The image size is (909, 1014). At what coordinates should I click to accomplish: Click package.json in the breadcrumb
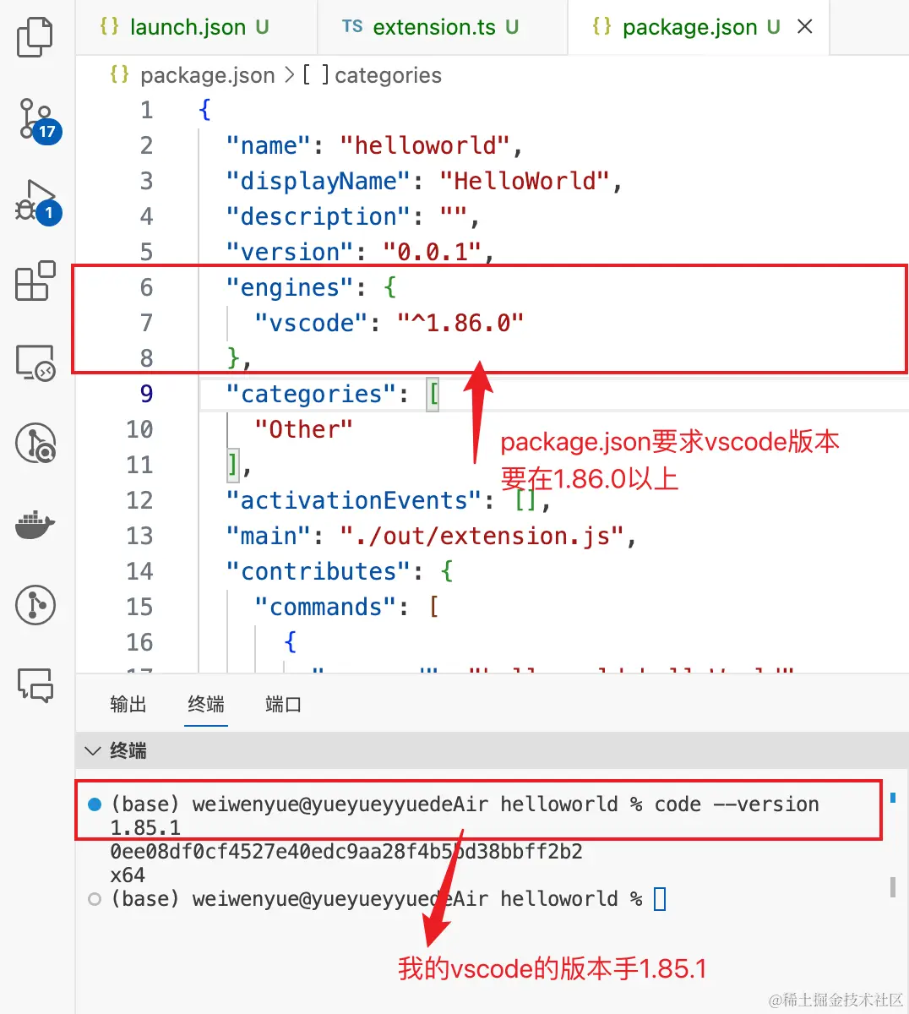[207, 75]
